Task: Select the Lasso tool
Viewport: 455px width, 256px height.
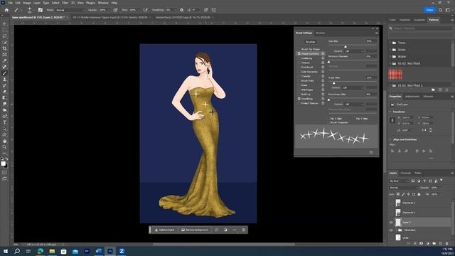Action: 4,36
